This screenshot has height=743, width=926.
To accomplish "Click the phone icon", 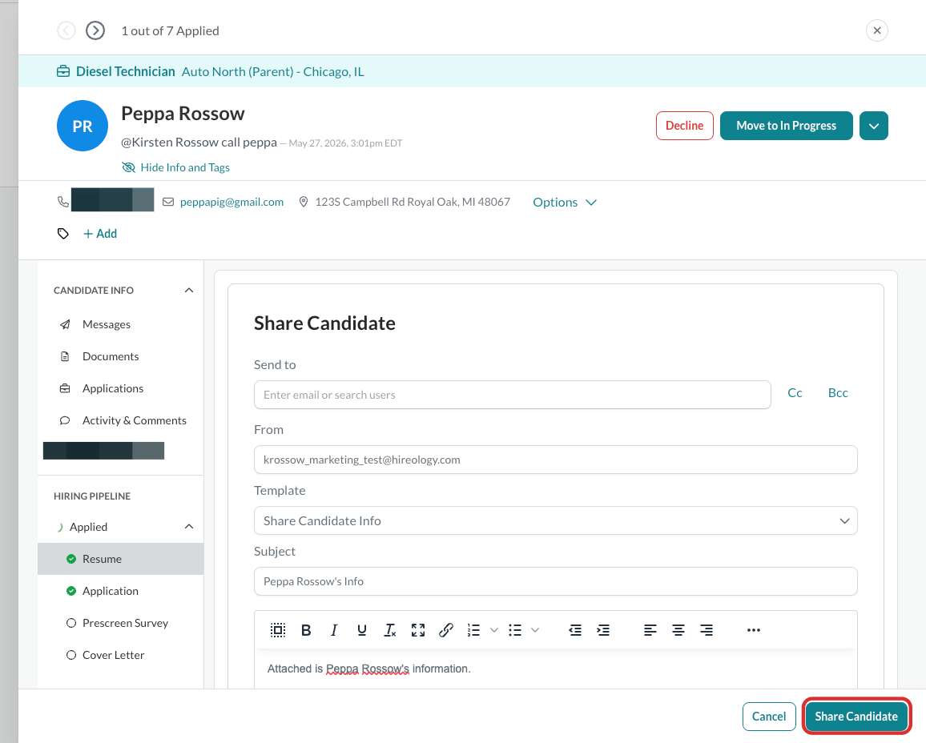I will pyautogui.click(x=63, y=202).
